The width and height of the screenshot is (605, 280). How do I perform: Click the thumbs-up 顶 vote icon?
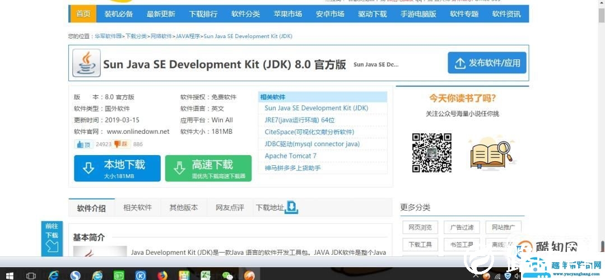coord(83,144)
